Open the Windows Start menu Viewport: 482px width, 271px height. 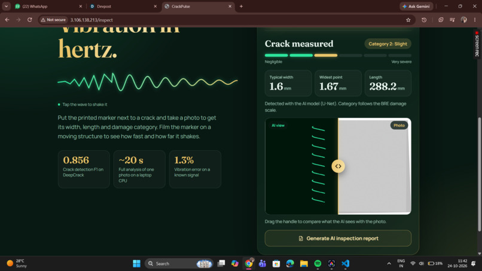(136, 264)
